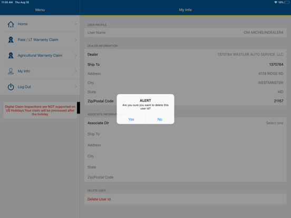Screen dimensions: 291x218
Task: Click the city value WESTMINSTER
Action: click(x=270, y=83)
